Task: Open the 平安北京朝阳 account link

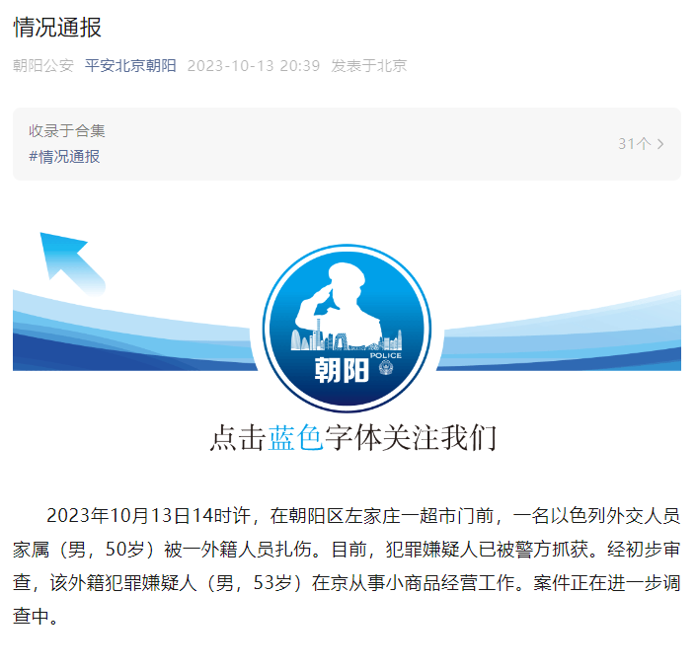Action: (130, 65)
